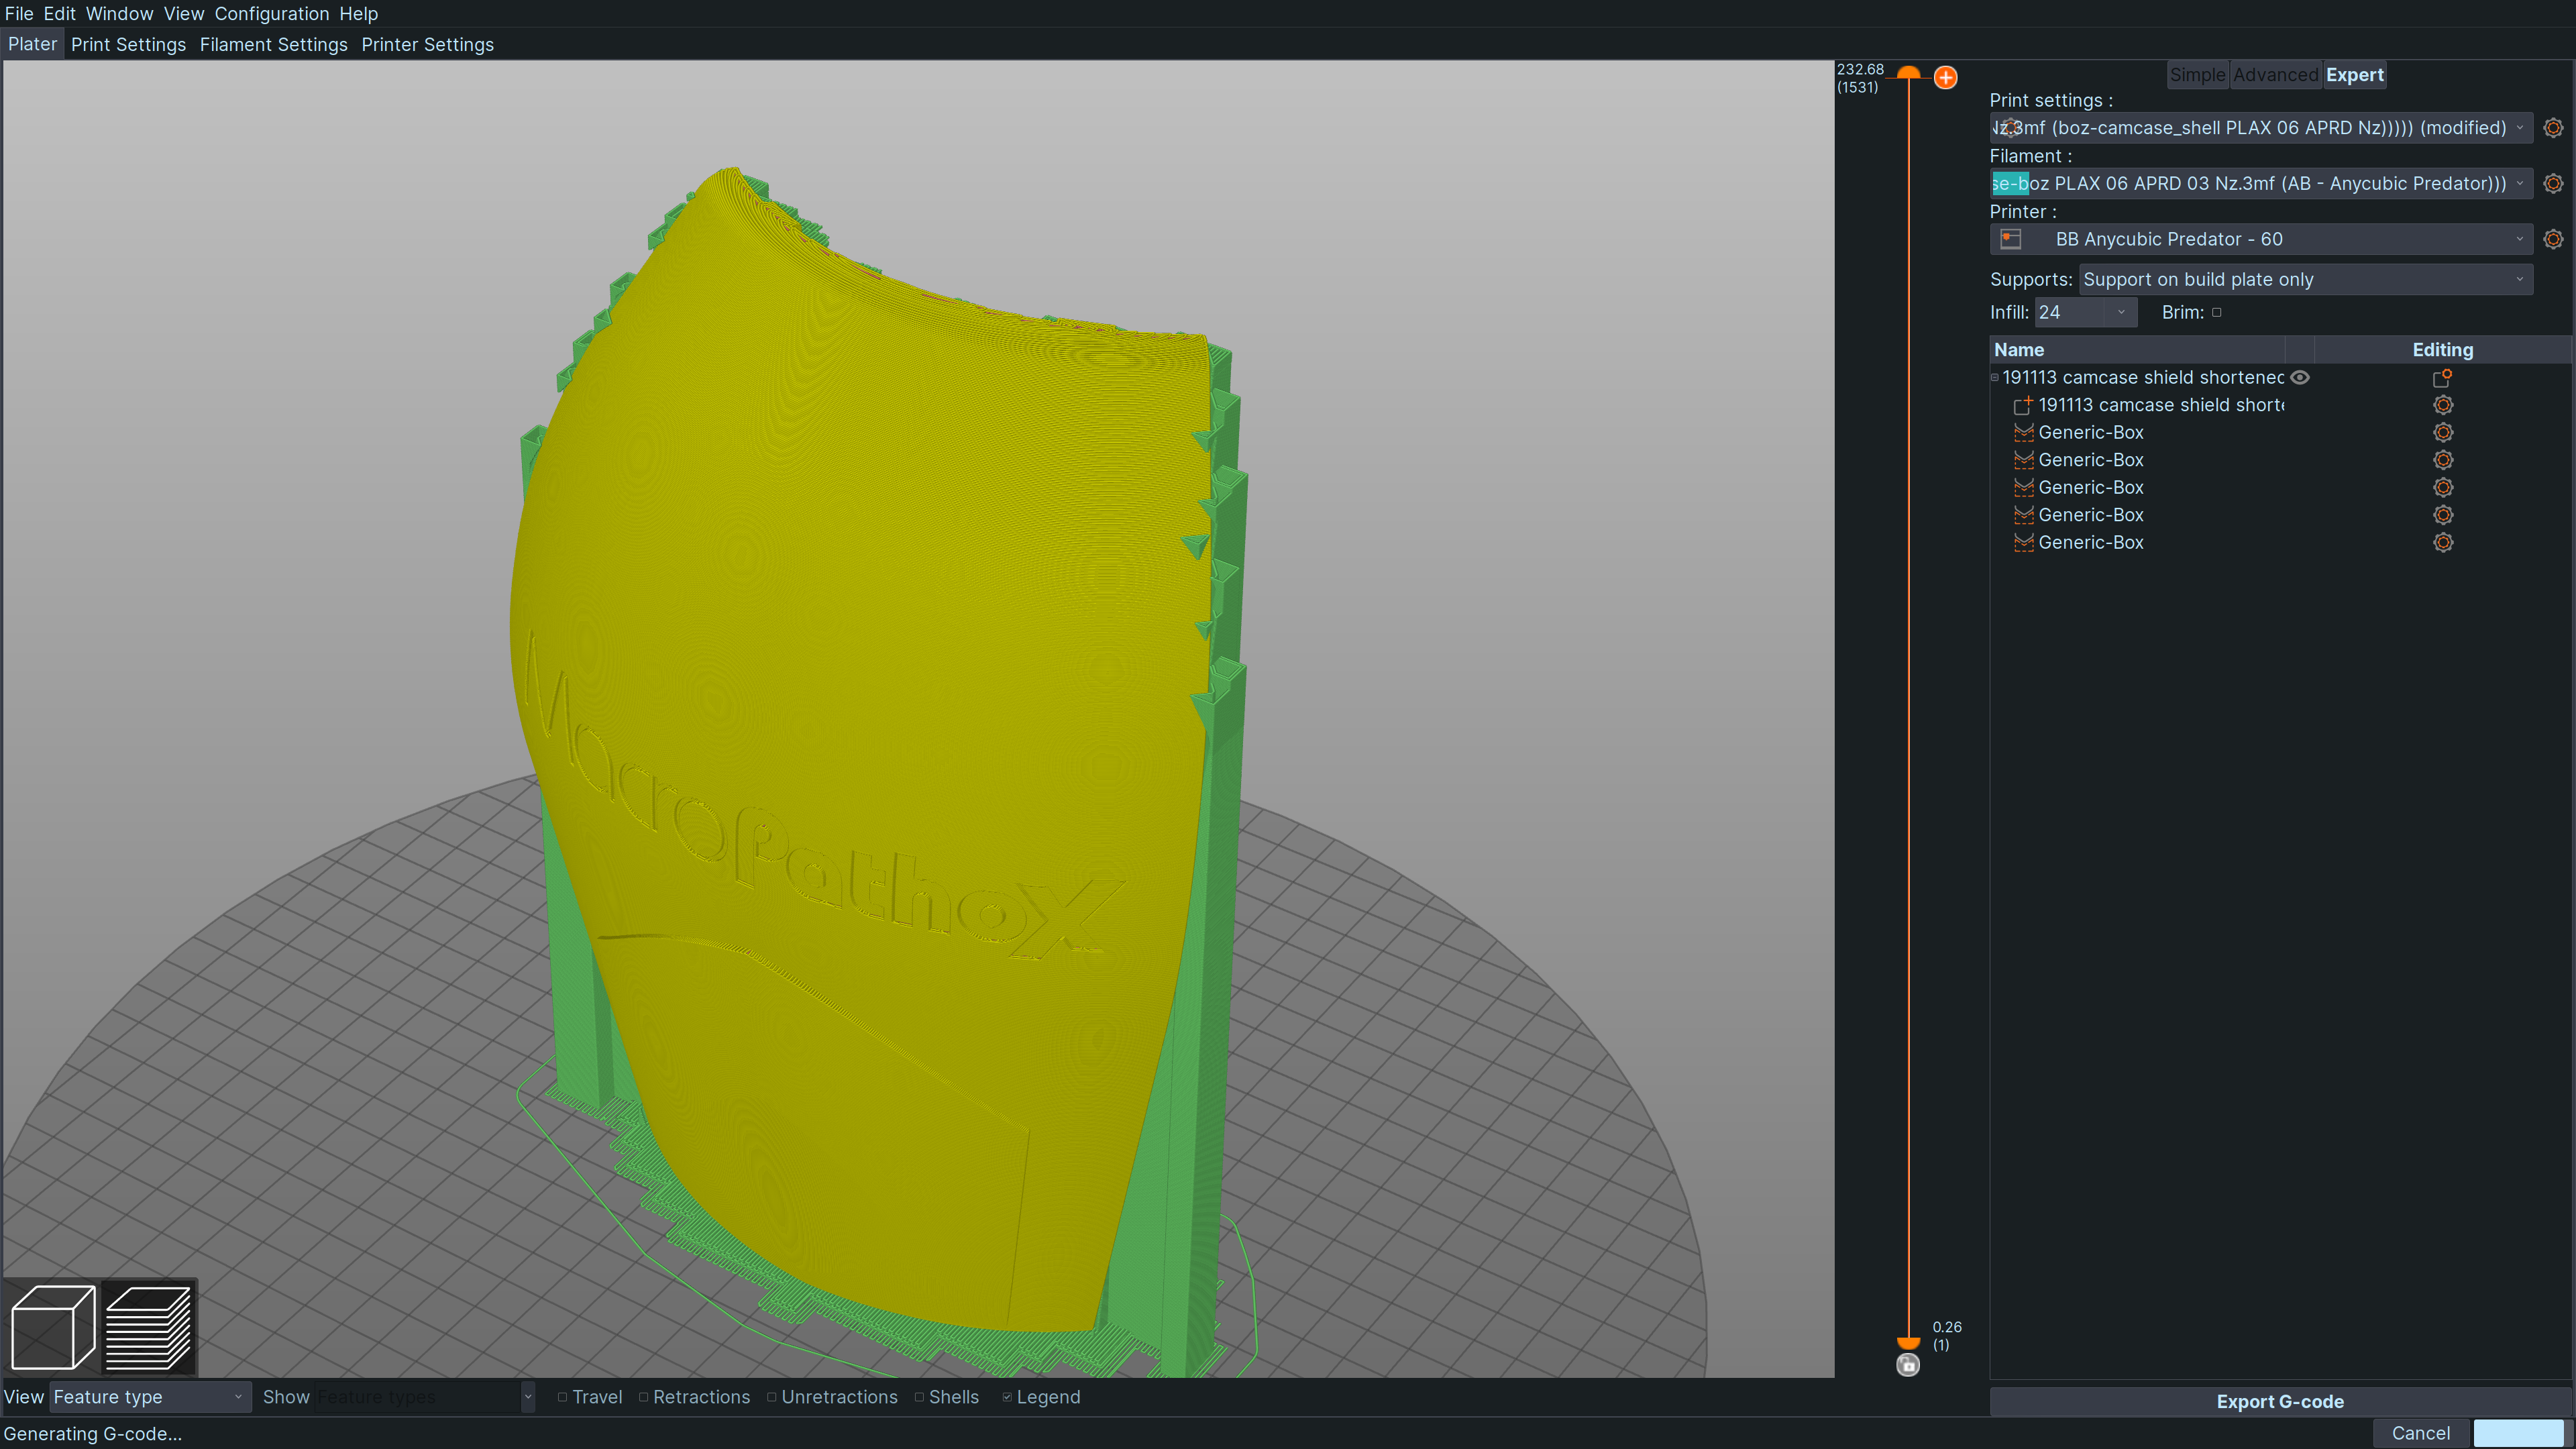
Task: Open Printer settings gear icon
Action: tap(2553, 239)
